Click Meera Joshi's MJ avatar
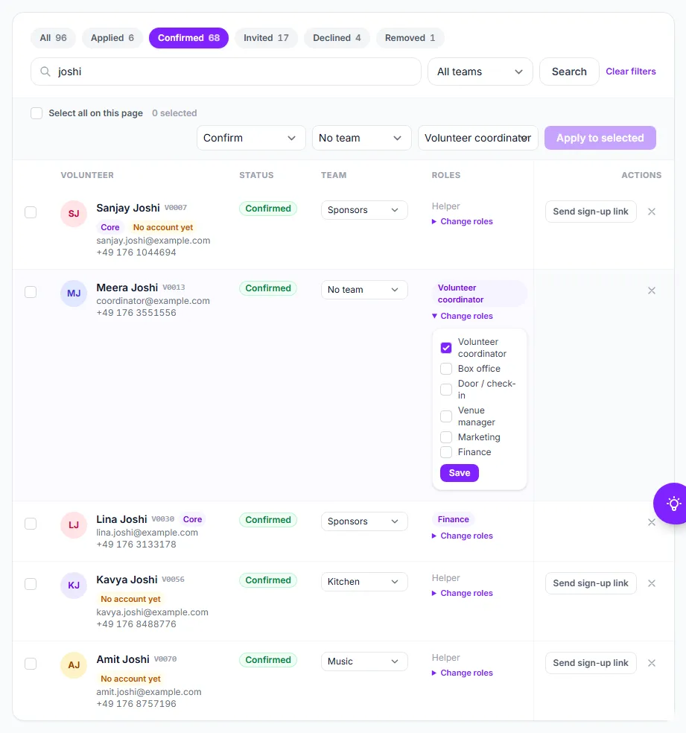The width and height of the screenshot is (686, 733). 74,293
